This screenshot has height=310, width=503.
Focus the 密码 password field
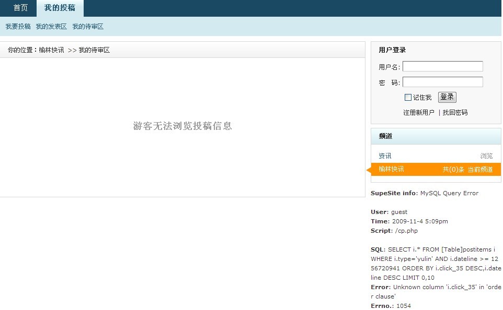(443, 82)
